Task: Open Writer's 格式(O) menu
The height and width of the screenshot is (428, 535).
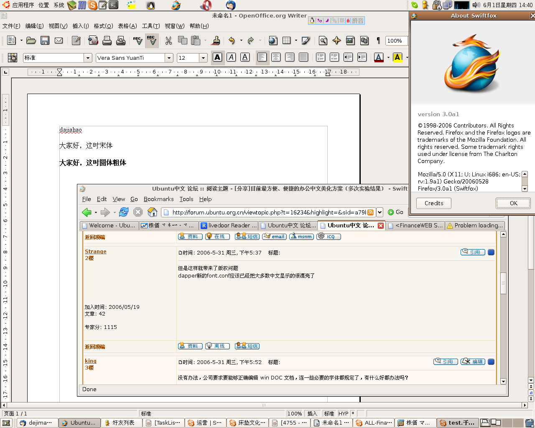Action: [103, 26]
